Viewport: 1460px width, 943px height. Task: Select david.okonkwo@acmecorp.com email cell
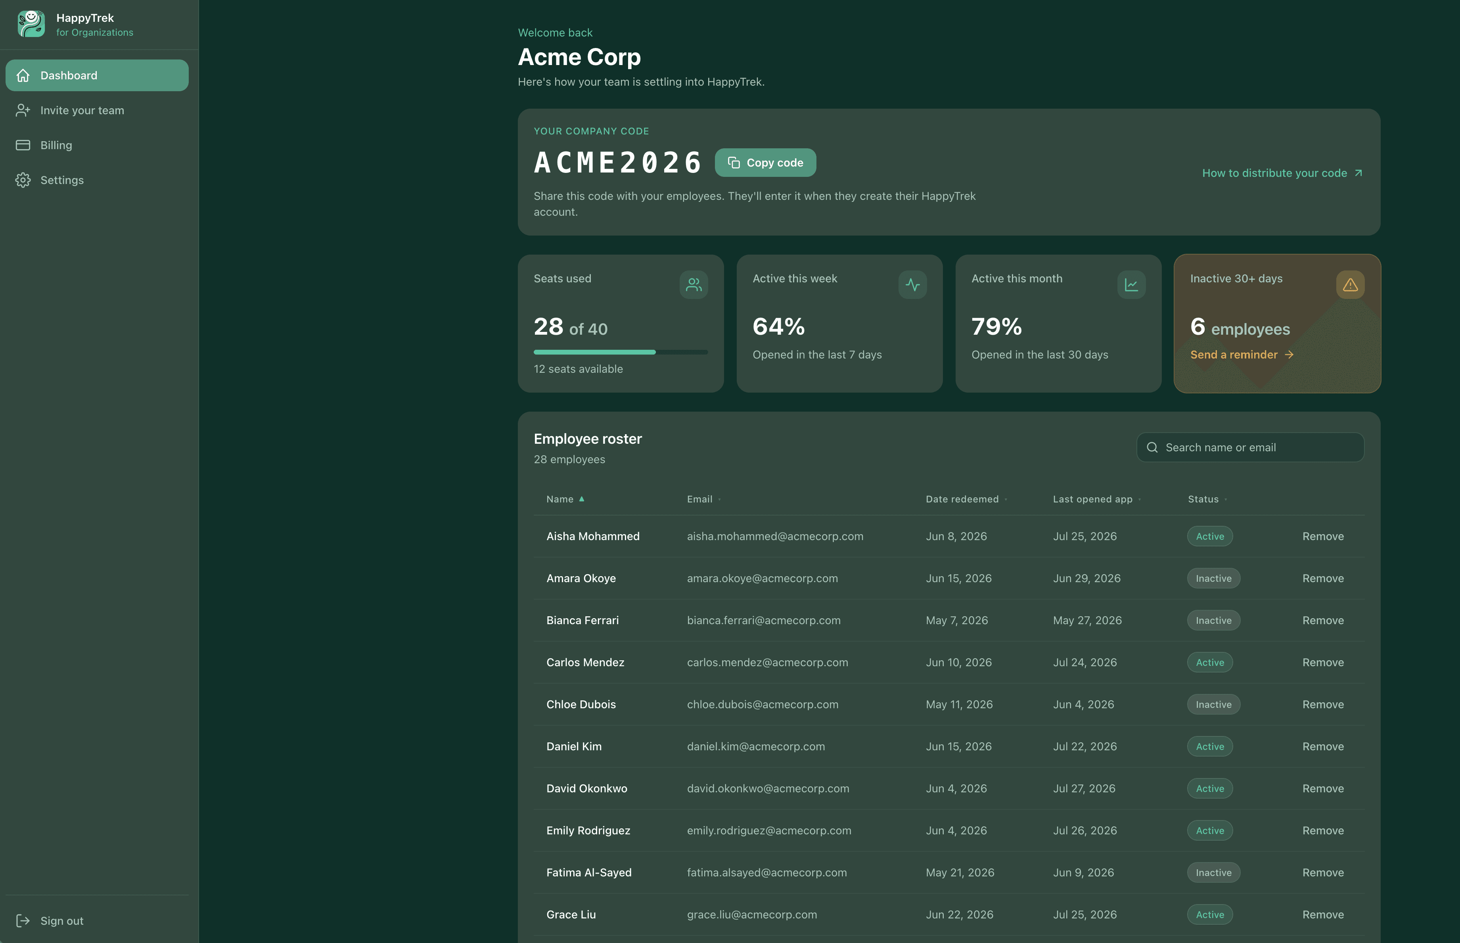pos(768,789)
